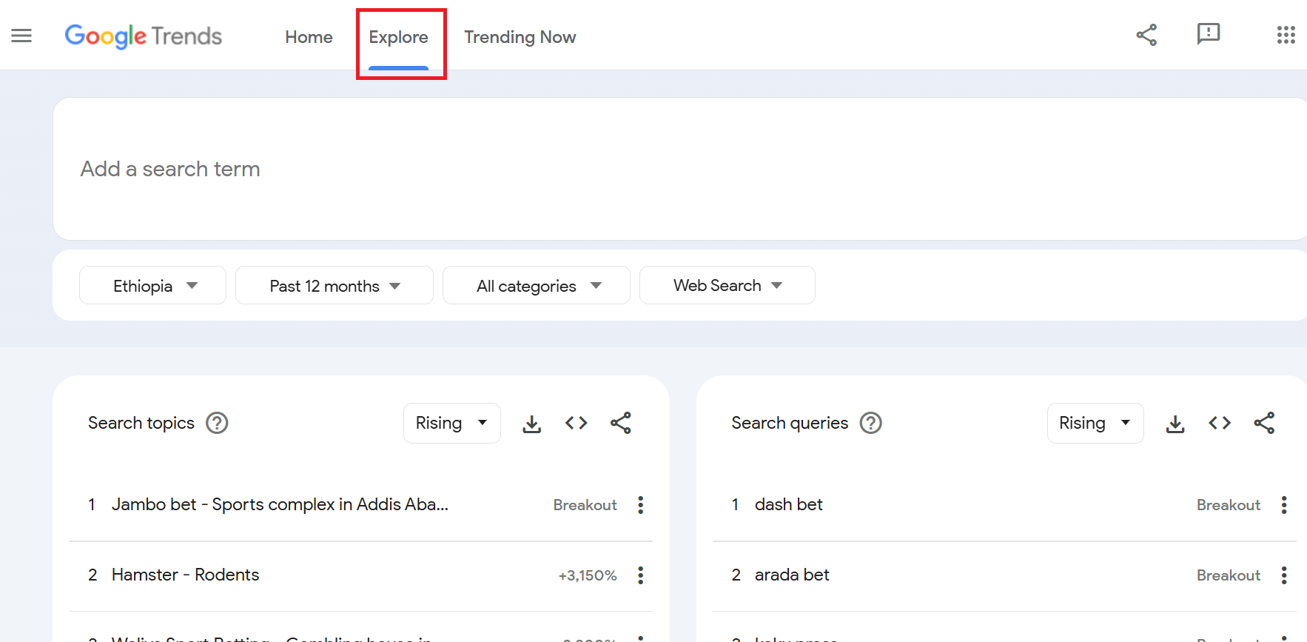Focus the Add a search term field
1307x642 pixels.
pyautogui.click(x=679, y=169)
